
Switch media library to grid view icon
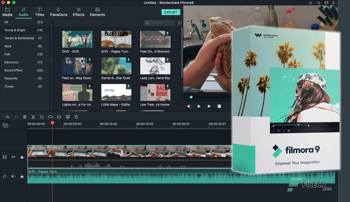[x=180, y=23]
